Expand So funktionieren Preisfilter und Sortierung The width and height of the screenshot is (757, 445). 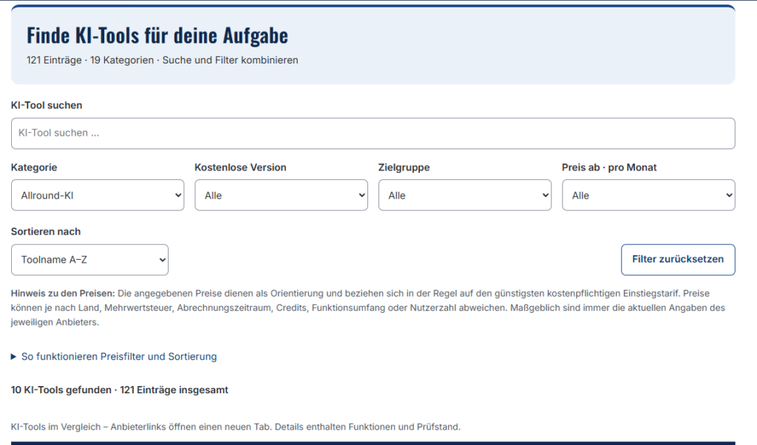(x=114, y=356)
